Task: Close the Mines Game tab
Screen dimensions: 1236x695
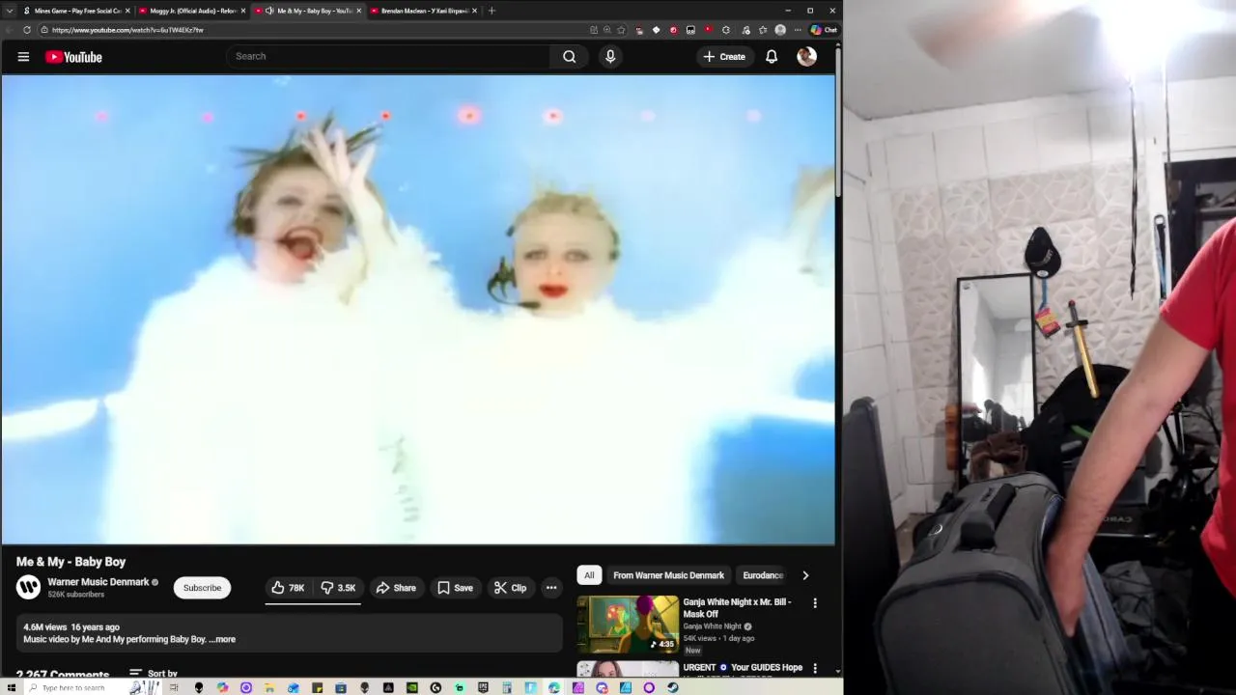Action: (x=127, y=11)
